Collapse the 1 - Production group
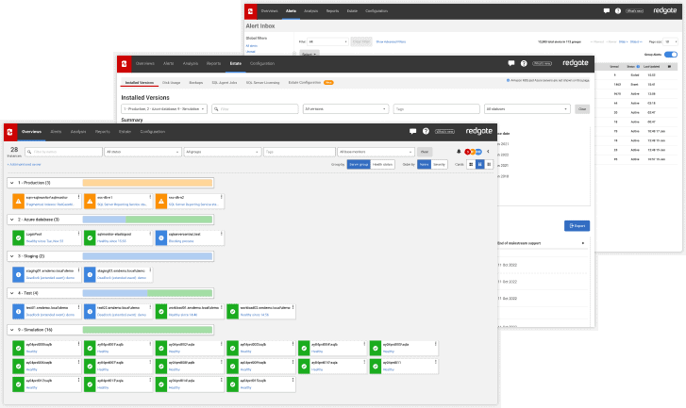Viewport: 686px width, 408px height. (x=12, y=183)
